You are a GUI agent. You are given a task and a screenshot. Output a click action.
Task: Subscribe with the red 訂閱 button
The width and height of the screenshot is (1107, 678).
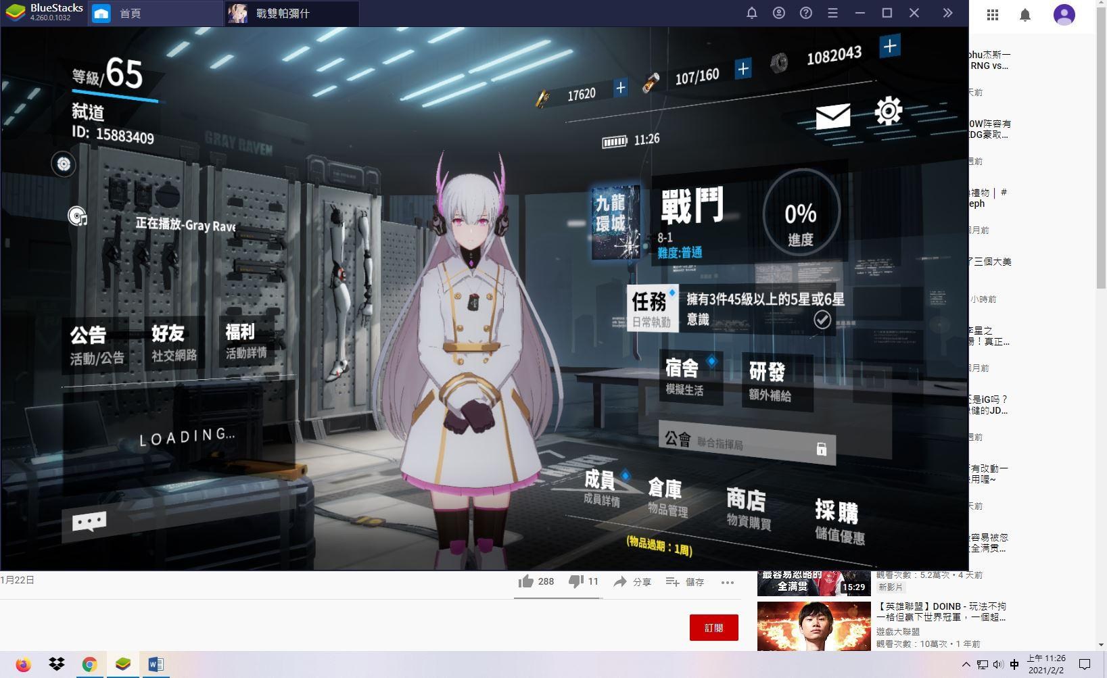pos(713,628)
